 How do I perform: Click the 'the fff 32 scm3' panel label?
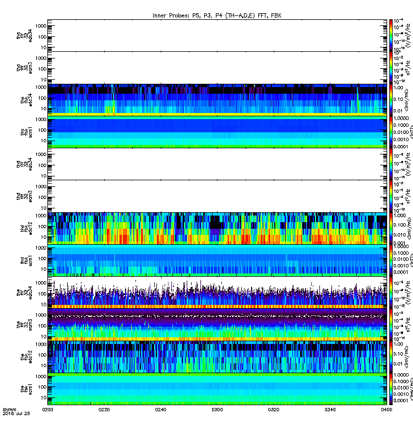pos(24,325)
